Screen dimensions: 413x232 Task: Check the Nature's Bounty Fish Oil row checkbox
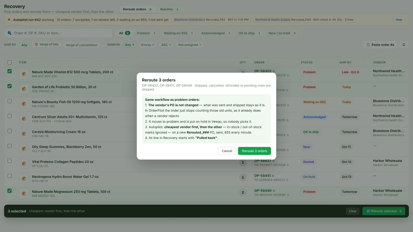coord(10,101)
